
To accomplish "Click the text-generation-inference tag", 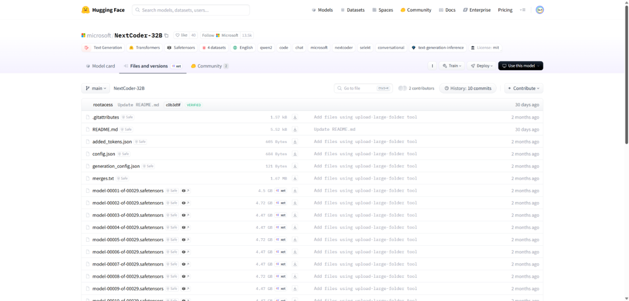I will [438, 48].
